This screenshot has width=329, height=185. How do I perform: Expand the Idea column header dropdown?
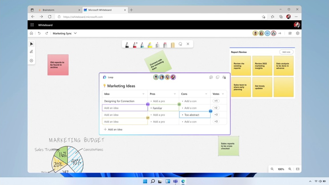(x=144, y=94)
